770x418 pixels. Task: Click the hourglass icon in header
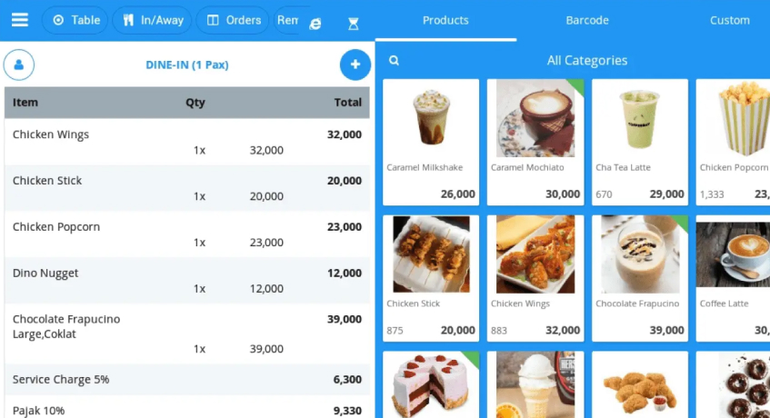pyautogui.click(x=354, y=24)
